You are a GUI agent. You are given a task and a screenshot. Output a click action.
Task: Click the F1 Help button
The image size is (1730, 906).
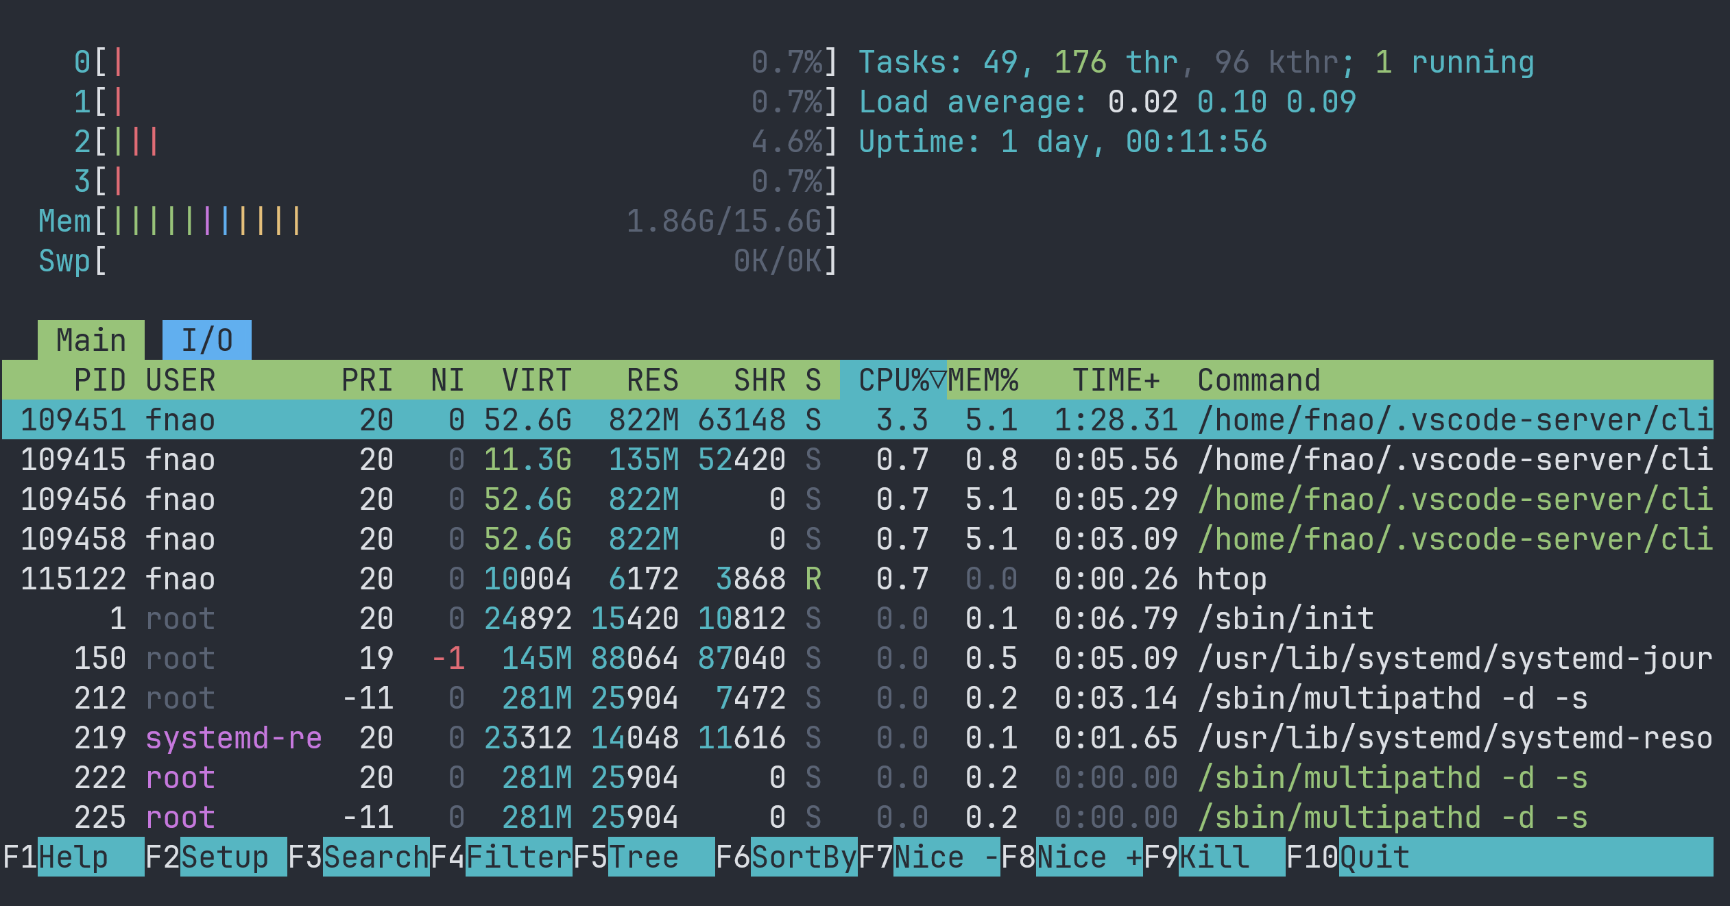73,857
